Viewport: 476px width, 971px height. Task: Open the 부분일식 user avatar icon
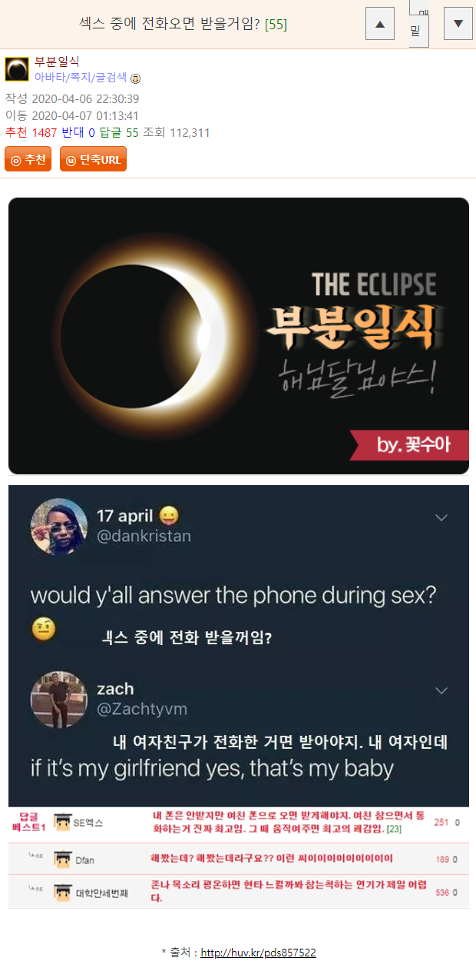click(17, 68)
